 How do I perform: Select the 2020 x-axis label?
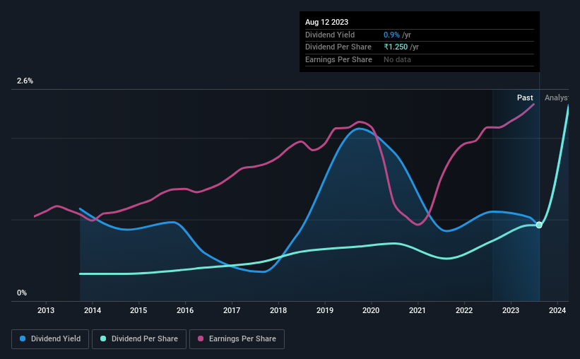[371, 310]
